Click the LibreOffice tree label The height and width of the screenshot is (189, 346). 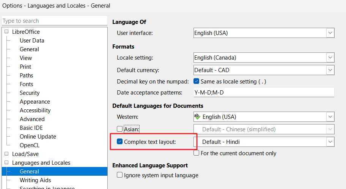pos(26,32)
